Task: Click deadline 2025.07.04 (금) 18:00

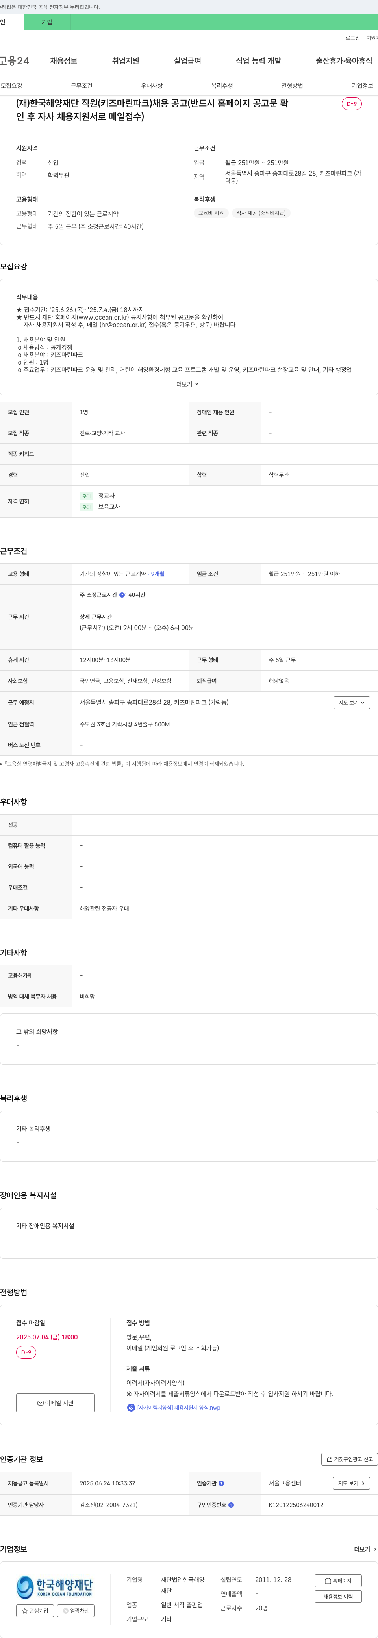Action: (47, 1337)
